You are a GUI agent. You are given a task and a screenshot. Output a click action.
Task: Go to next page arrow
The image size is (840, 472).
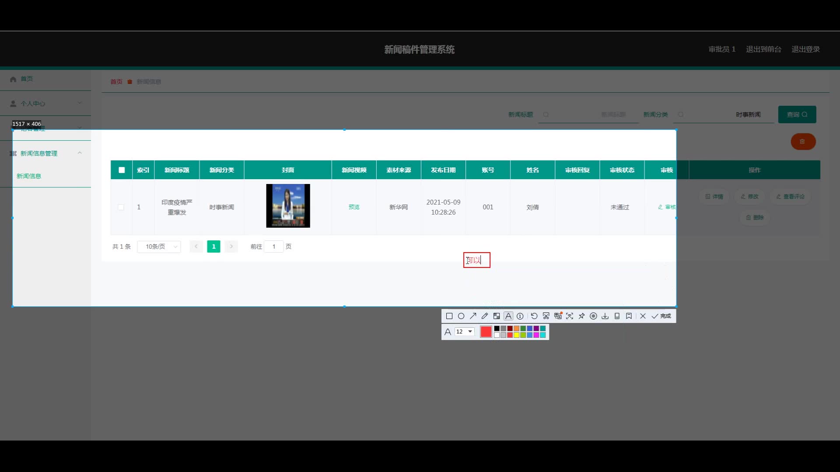(231, 246)
